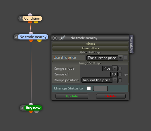Click the Range of label

(x=61, y=74)
